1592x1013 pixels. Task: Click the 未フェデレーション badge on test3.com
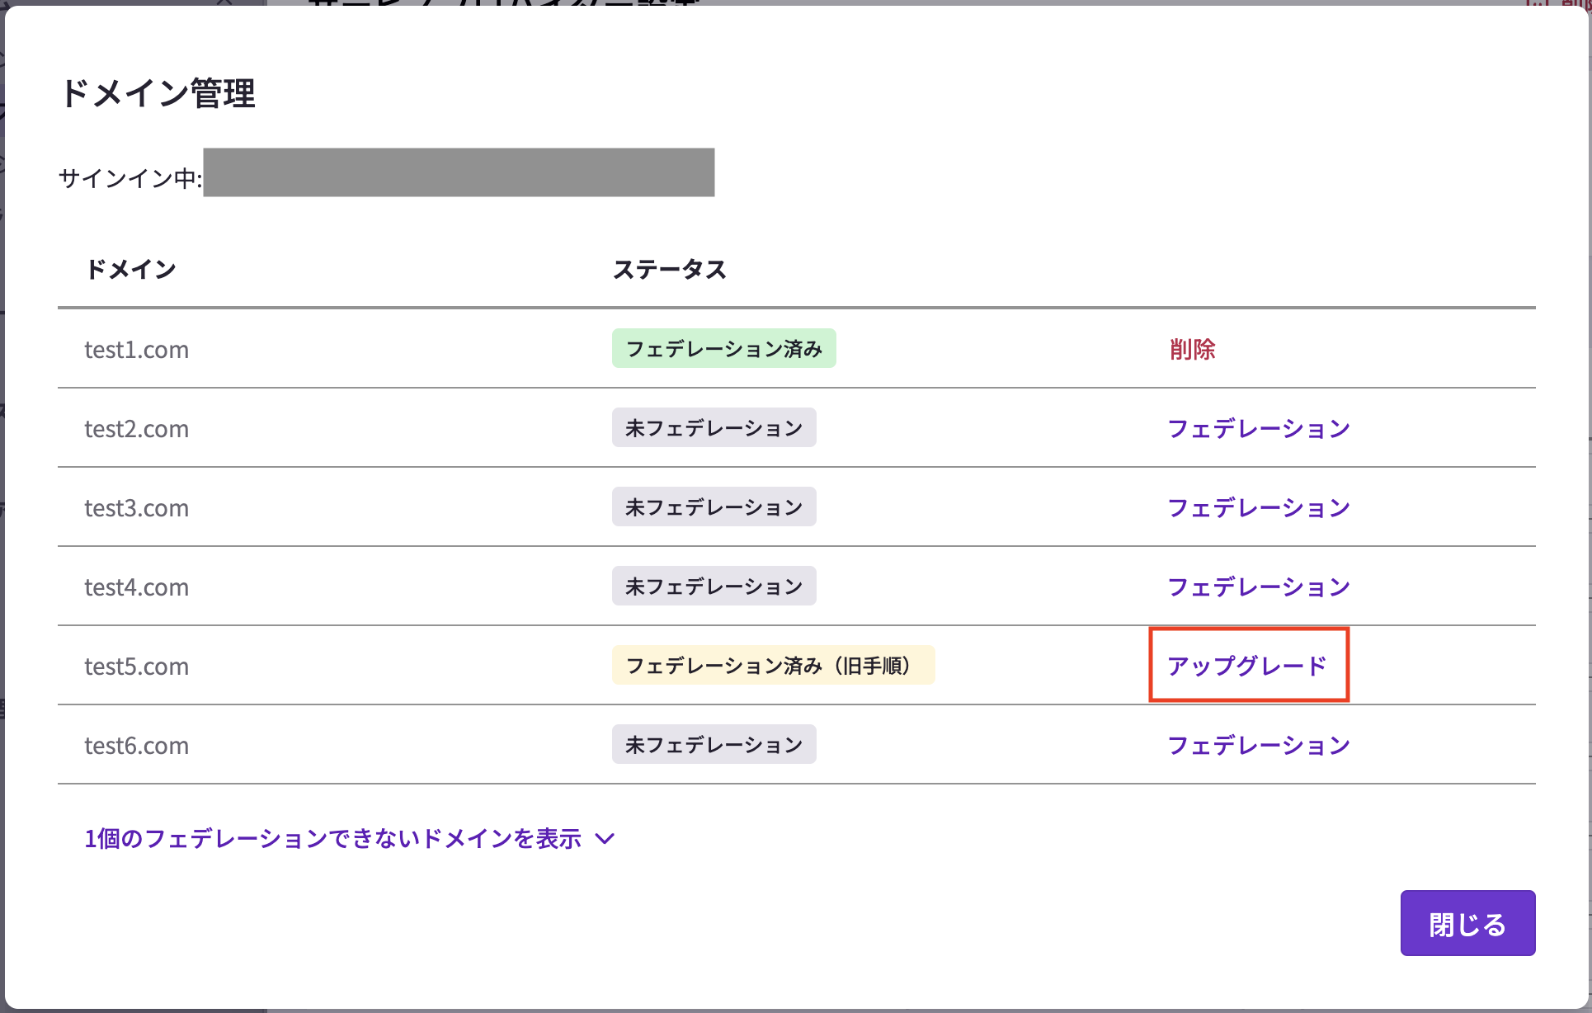(714, 506)
